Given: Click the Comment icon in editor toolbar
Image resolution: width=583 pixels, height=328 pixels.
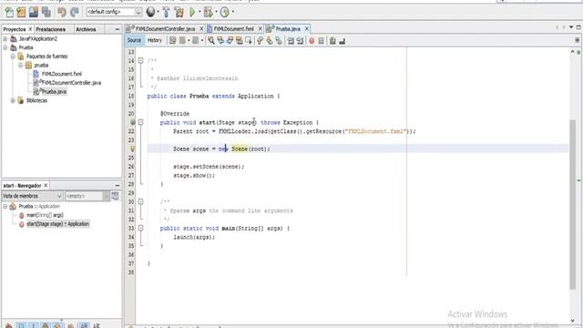Looking at the screenshot, I should 332,40.
